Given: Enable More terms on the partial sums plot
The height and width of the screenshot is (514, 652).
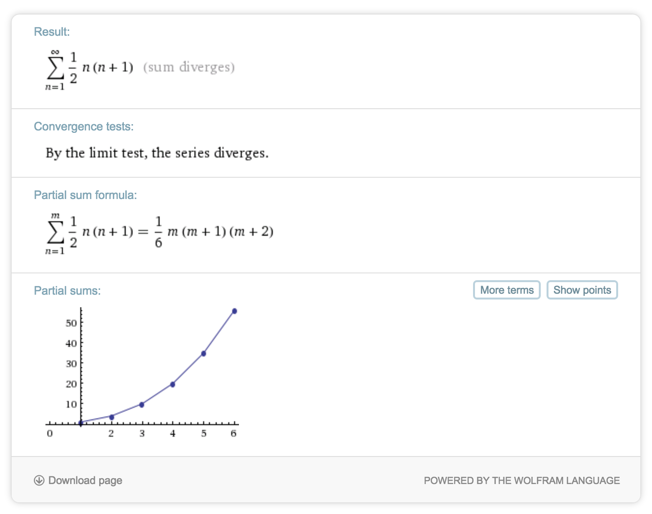Looking at the screenshot, I should (x=506, y=290).
